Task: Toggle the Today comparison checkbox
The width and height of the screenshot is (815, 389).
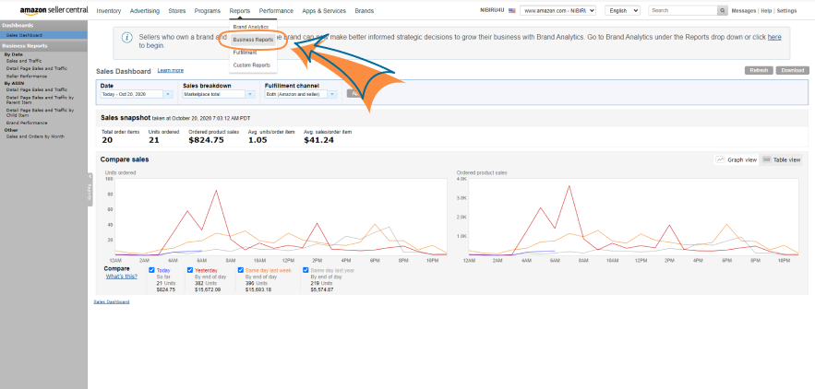Action: pos(152,270)
